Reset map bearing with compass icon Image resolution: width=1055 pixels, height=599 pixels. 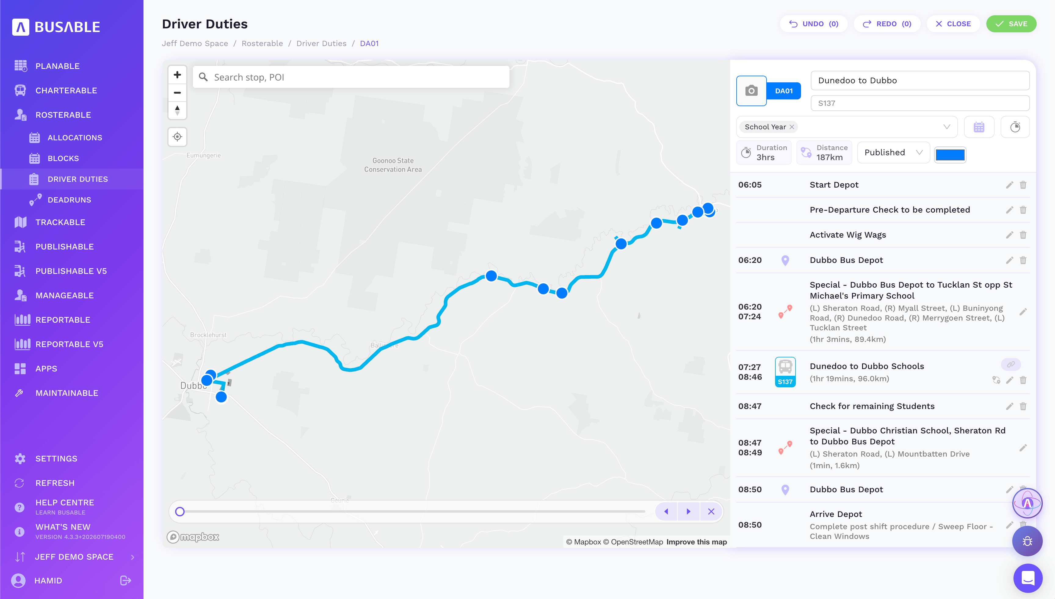pos(177,110)
